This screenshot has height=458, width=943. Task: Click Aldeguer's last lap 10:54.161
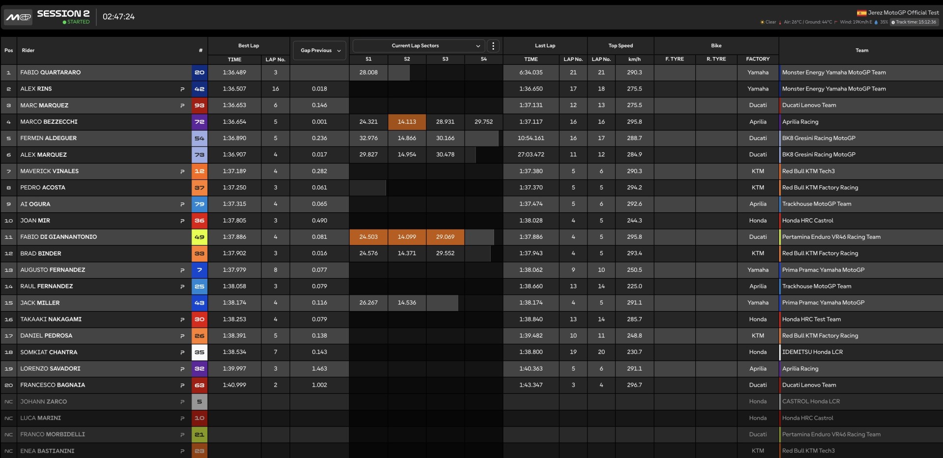[x=531, y=138]
